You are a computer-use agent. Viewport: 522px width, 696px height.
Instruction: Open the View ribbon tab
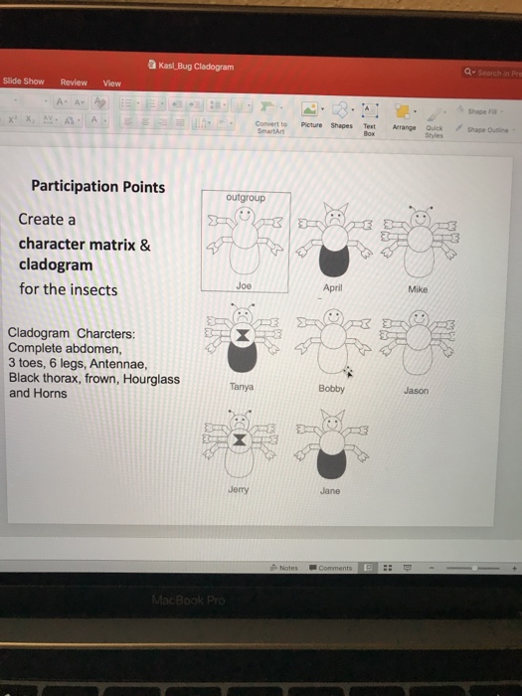pyautogui.click(x=111, y=84)
